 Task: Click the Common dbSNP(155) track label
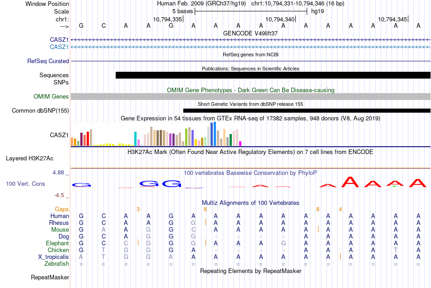tap(40, 111)
